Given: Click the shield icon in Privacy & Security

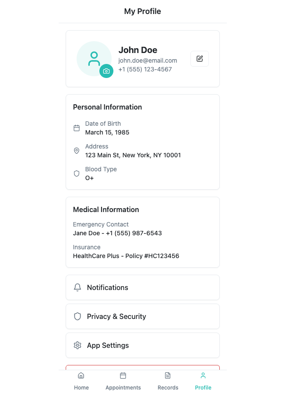Looking at the screenshot, I should (77, 316).
